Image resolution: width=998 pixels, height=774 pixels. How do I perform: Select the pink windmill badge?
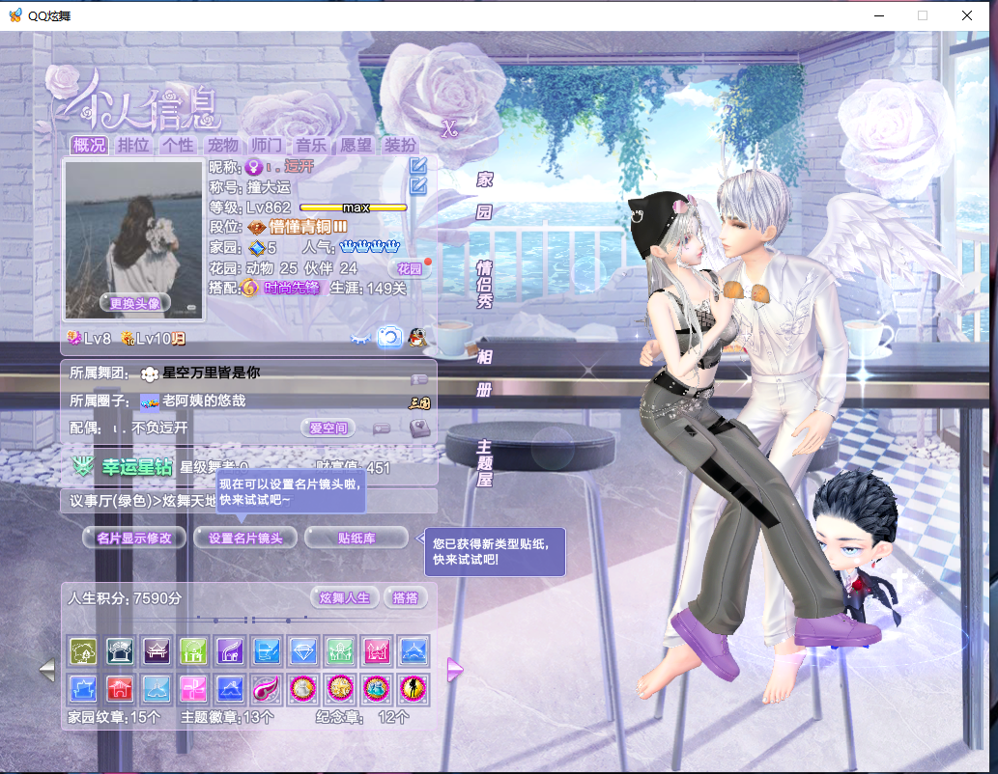[193, 689]
